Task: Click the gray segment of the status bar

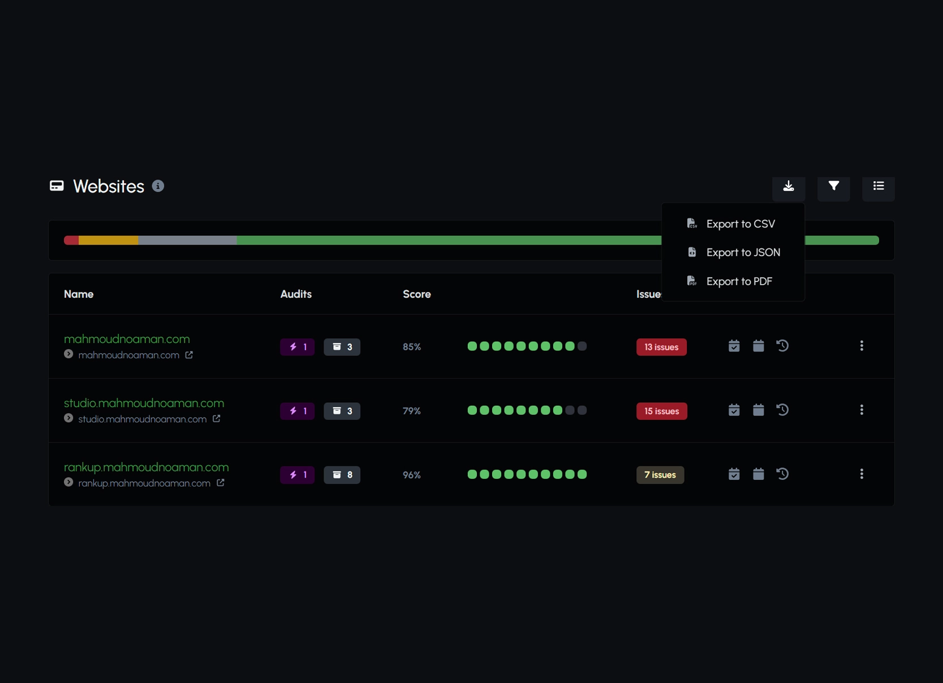Action: click(187, 240)
